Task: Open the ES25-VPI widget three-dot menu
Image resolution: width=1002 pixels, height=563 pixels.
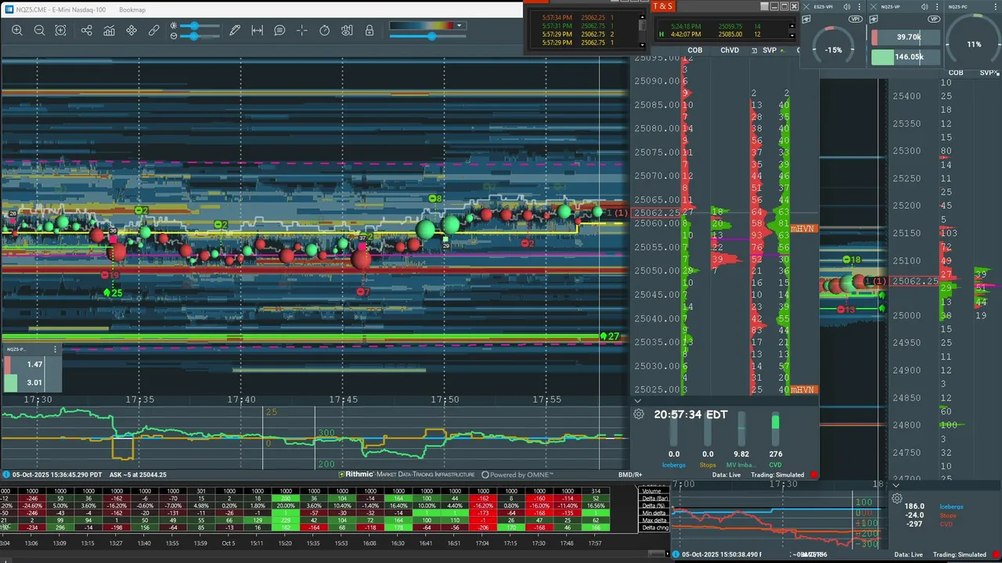Action: click(x=860, y=6)
